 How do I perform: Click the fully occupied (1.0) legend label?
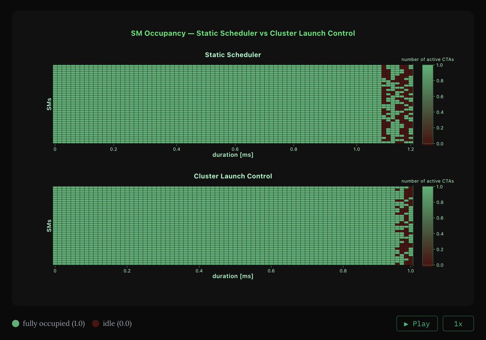coord(54,323)
